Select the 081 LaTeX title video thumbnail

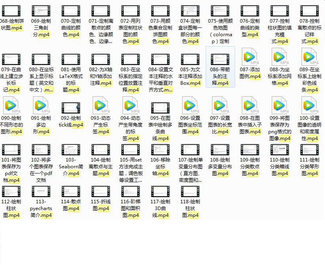point(71,59)
